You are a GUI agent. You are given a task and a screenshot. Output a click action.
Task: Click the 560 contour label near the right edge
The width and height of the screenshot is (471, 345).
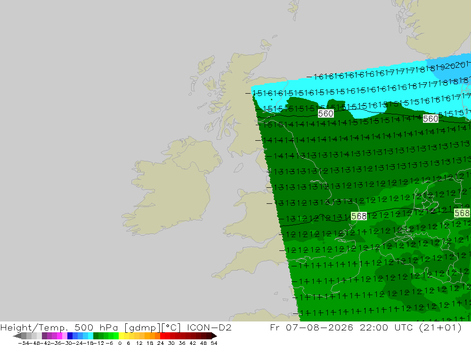pyautogui.click(x=430, y=119)
